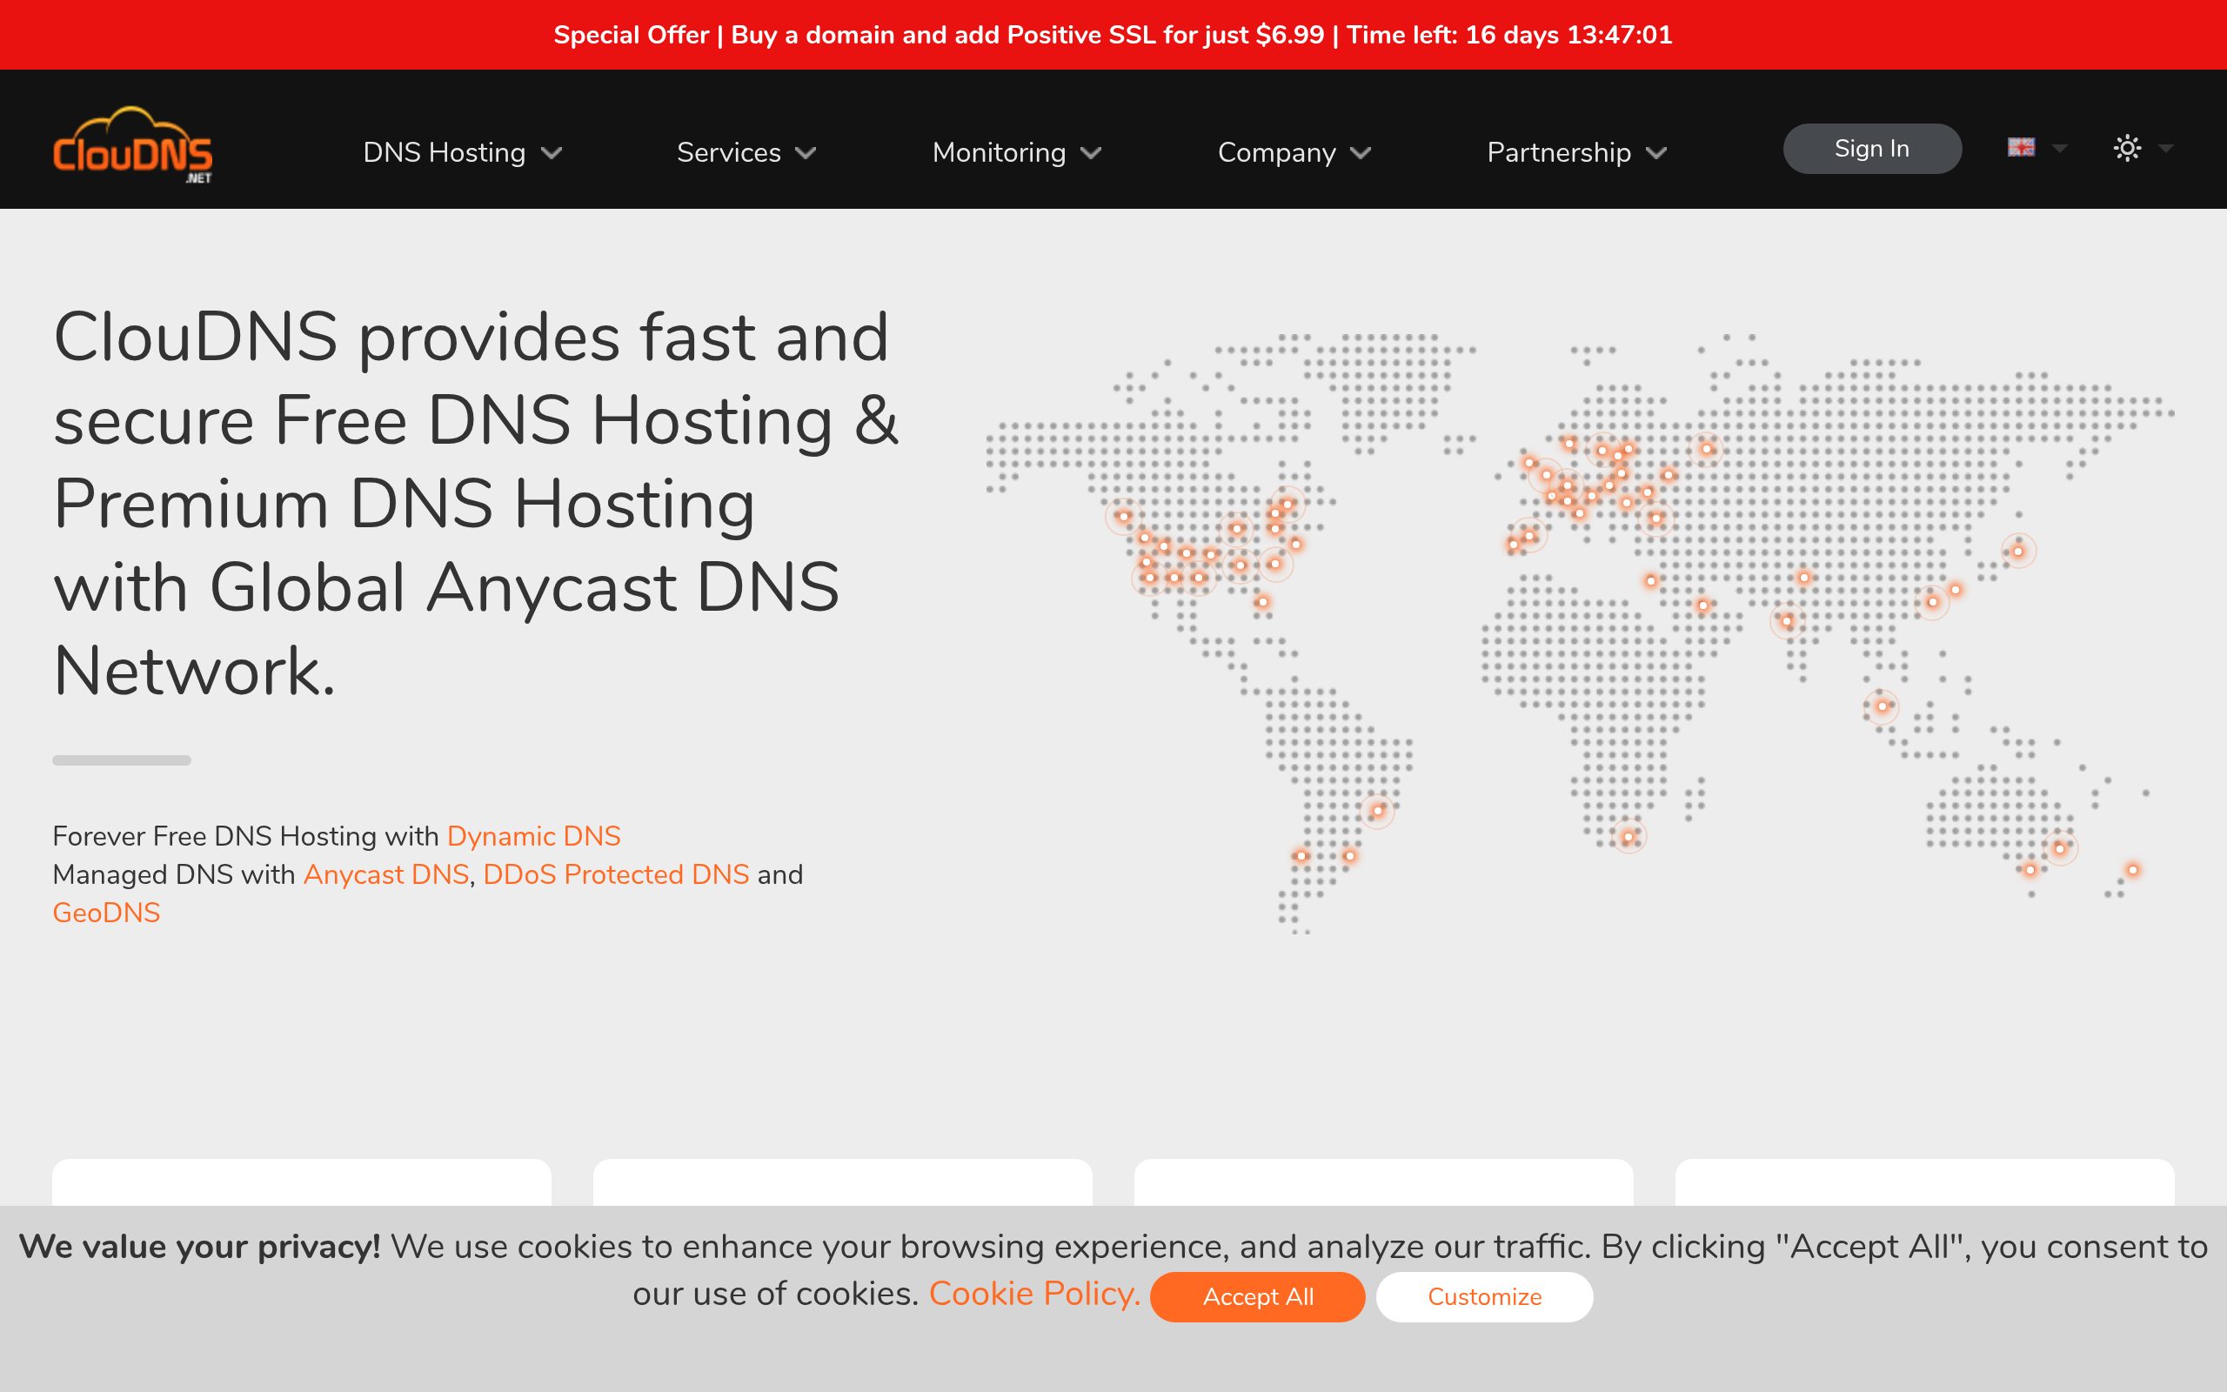Open the Monitoring menu

tap(1000, 152)
